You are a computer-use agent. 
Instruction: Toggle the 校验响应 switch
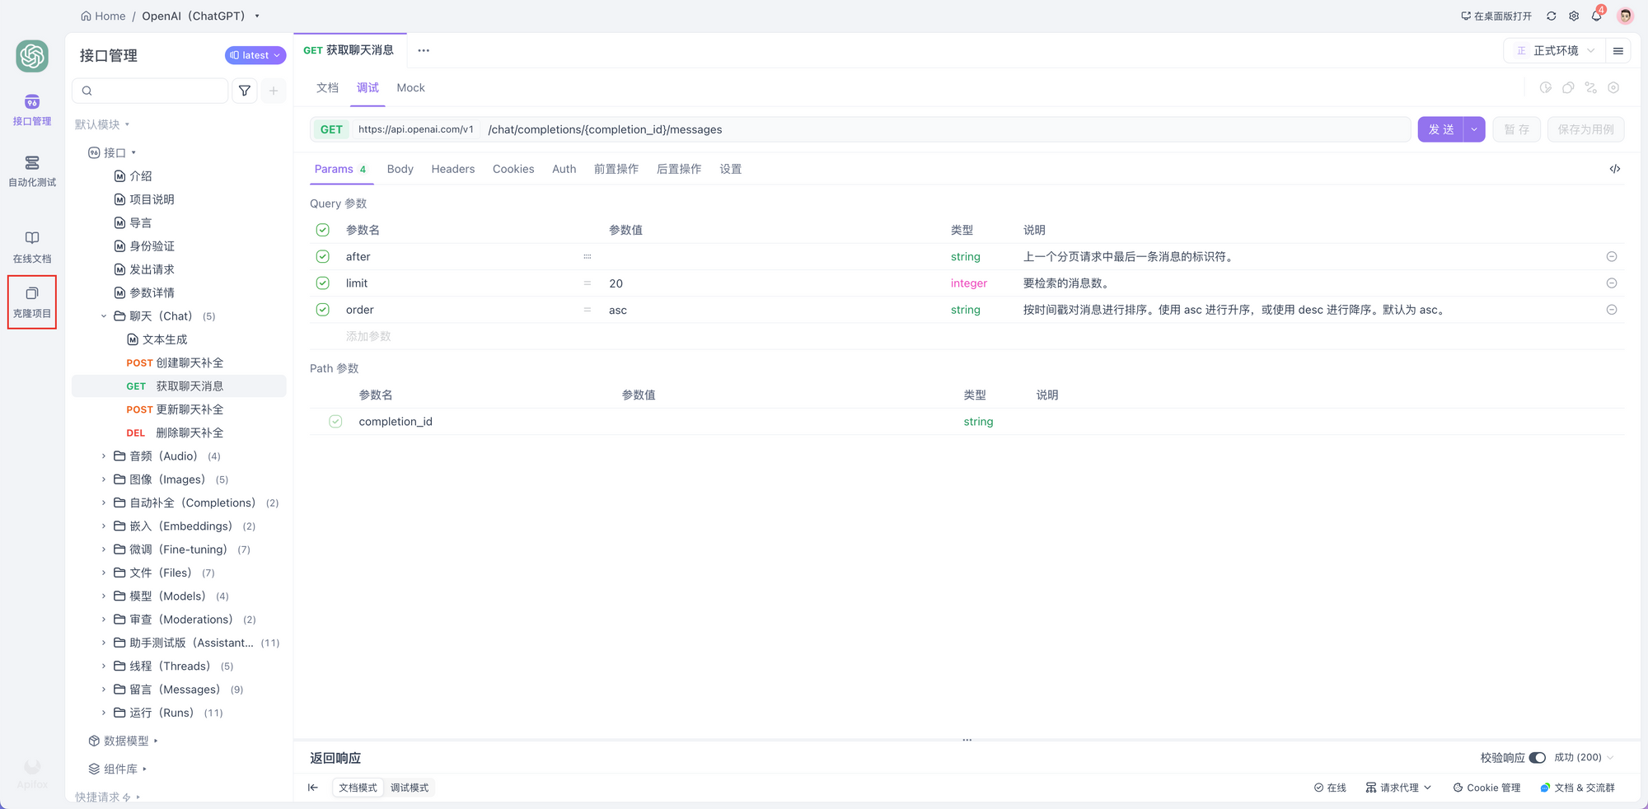click(x=1537, y=758)
